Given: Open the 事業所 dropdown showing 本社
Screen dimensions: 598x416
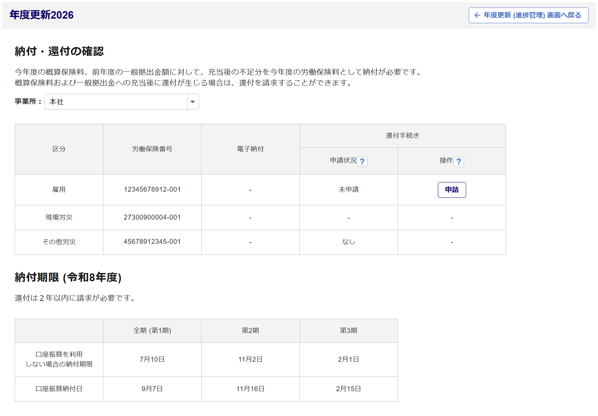Looking at the screenshot, I should click(121, 102).
